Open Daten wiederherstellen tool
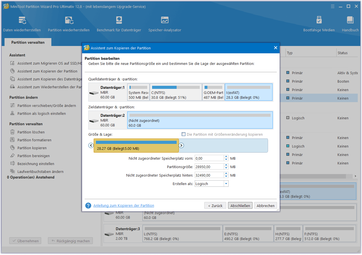362x255 pixels. pos(22,24)
